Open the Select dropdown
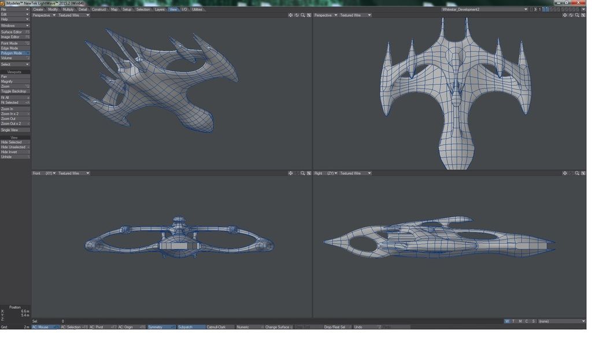This screenshot has height=343, width=592. pos(15,65)
